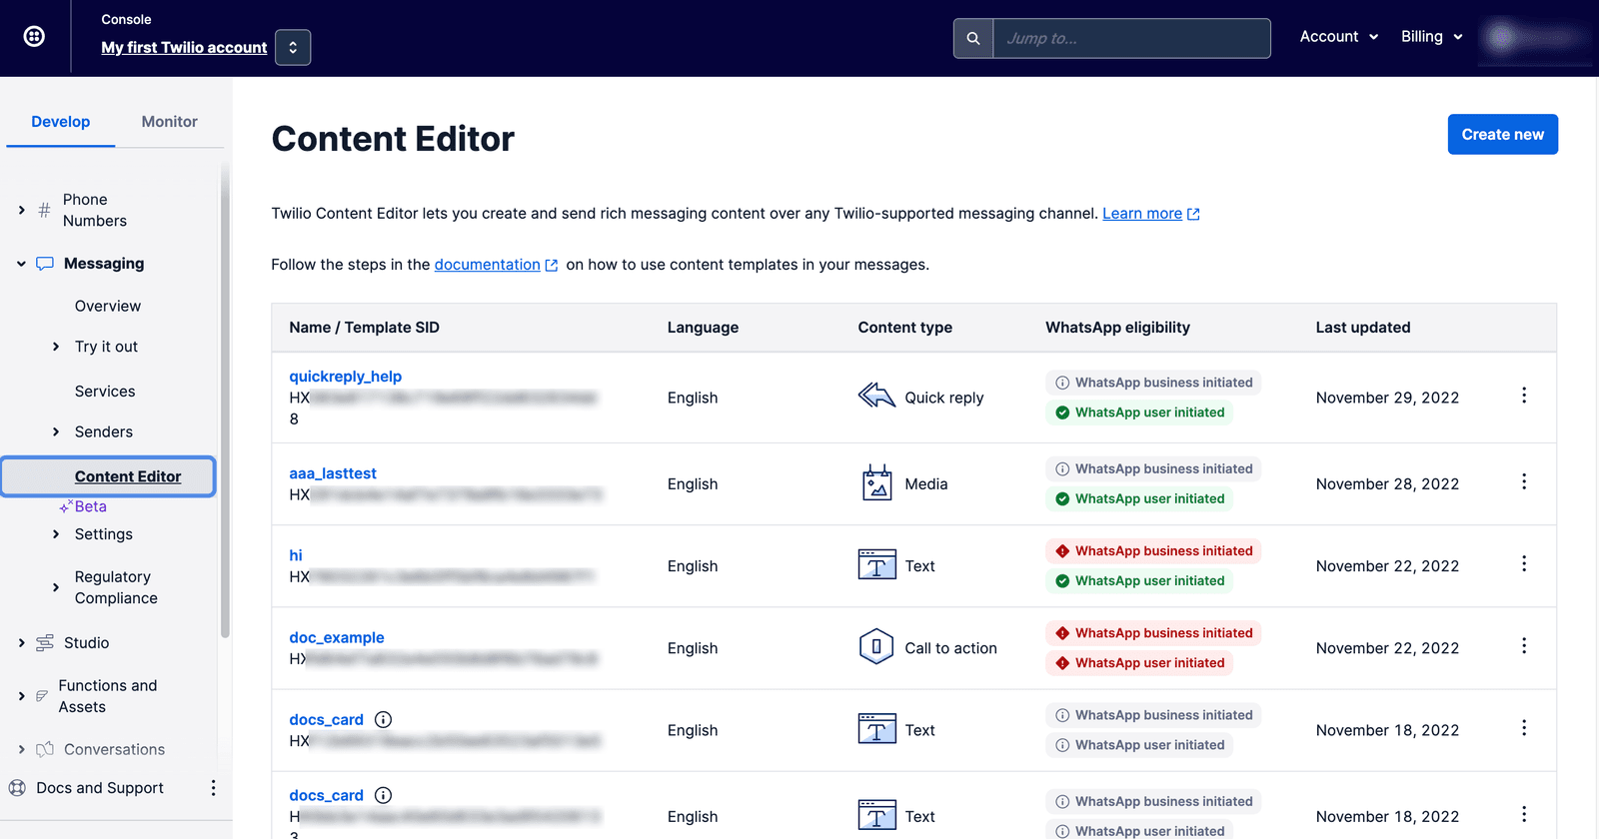Click the Media content type icon
1599x839 pixels.
click(x=876, y=483)
